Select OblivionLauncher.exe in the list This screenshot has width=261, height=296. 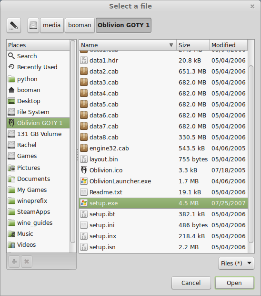pyautogui.click(x=163, y=181)
